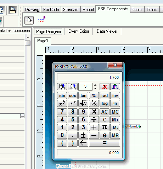Open the Report tab
The height and width of the screenshot is (169, 163).
[88, 10]
